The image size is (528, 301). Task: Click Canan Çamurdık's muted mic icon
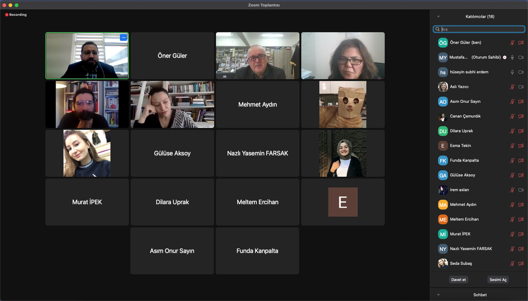tap(512, 116)
